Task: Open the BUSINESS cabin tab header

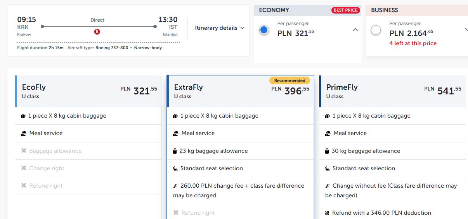Action: (417, 10)
